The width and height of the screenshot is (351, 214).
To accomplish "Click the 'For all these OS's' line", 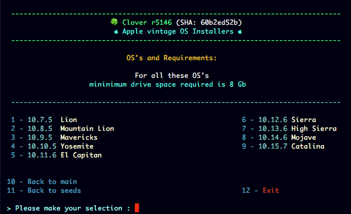I will point(172,75).
